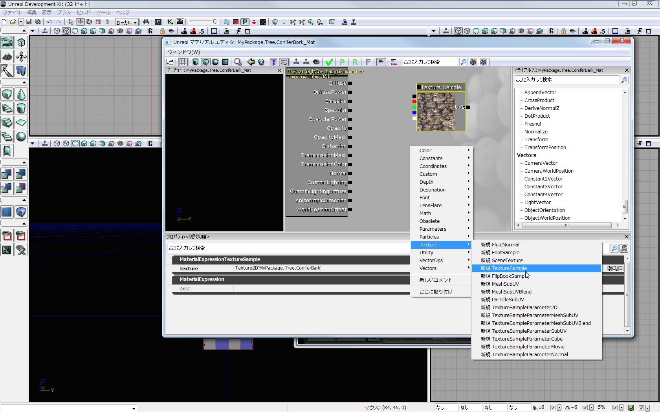Select the sphere preview primitive icon

click(215, 62)
